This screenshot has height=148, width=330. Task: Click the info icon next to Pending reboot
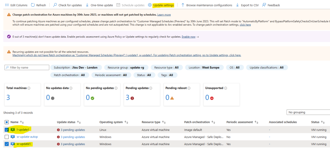click(x=189, y=88)
